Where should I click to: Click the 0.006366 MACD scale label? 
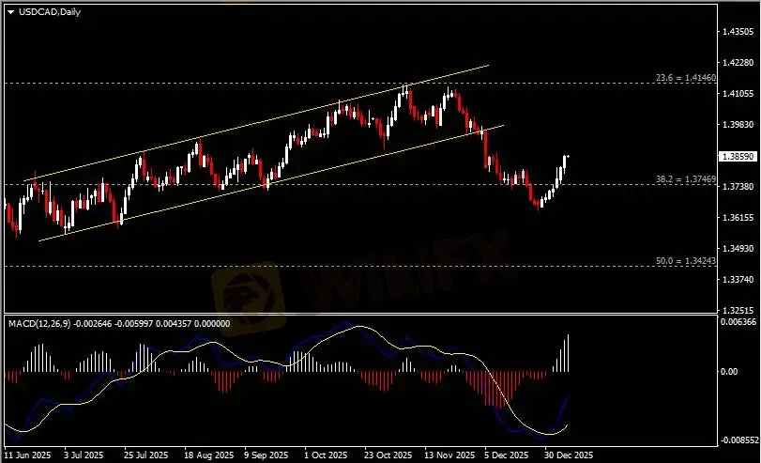click(737, 322)
